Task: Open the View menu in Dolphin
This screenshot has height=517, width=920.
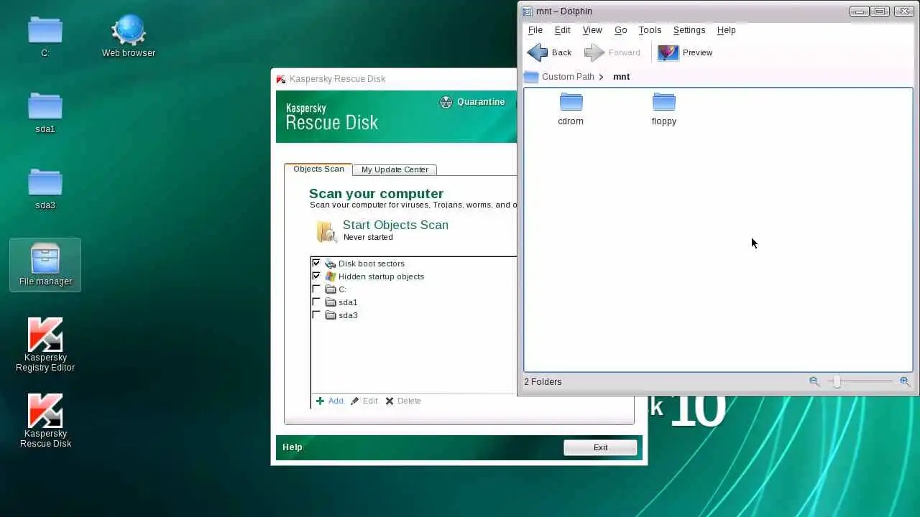Action: point(592,30)
